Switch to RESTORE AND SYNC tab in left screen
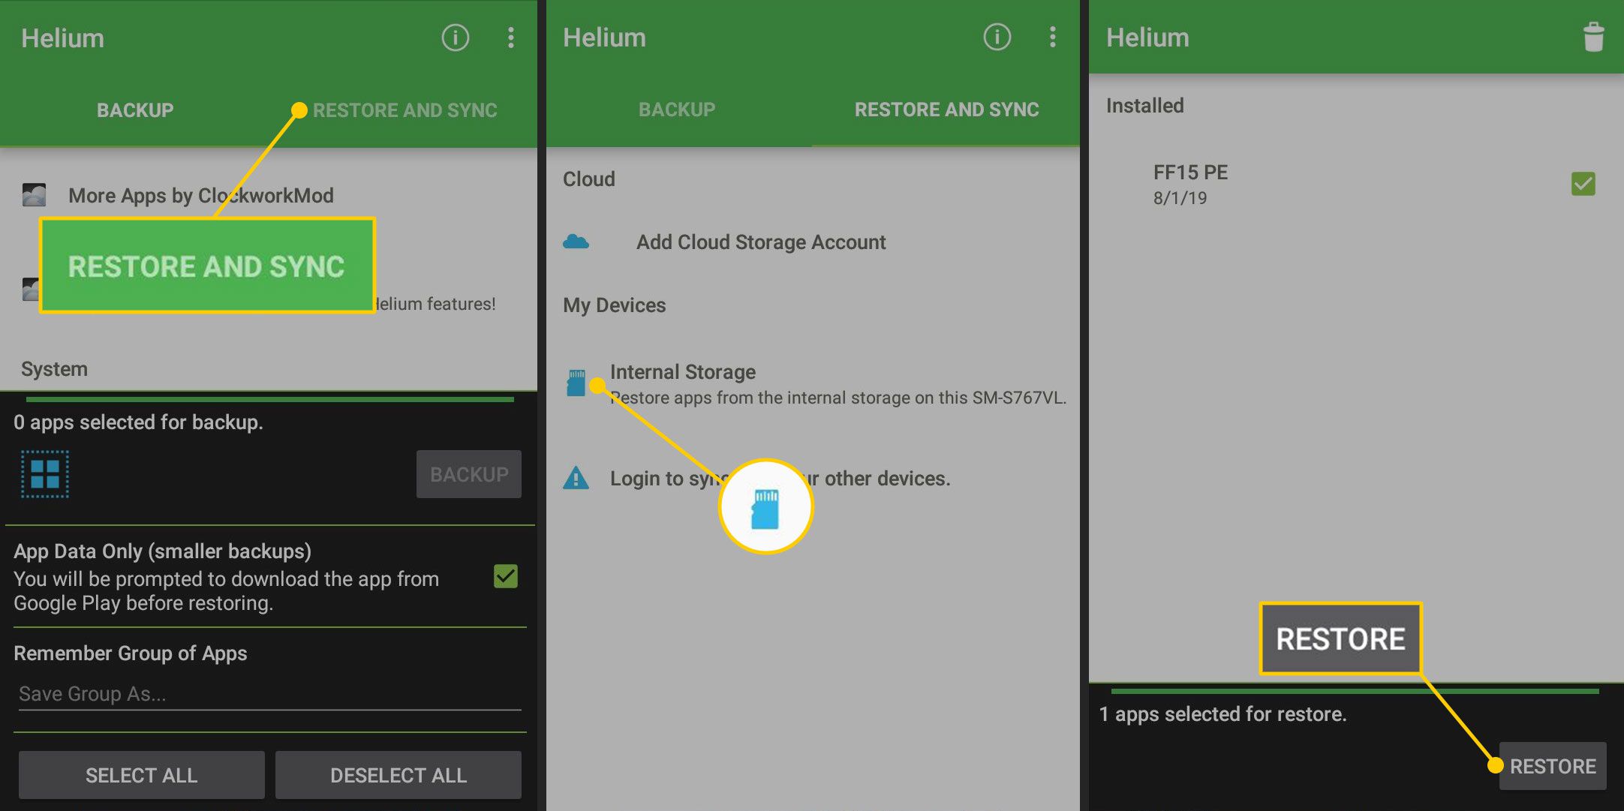 (x=404, y=110)
